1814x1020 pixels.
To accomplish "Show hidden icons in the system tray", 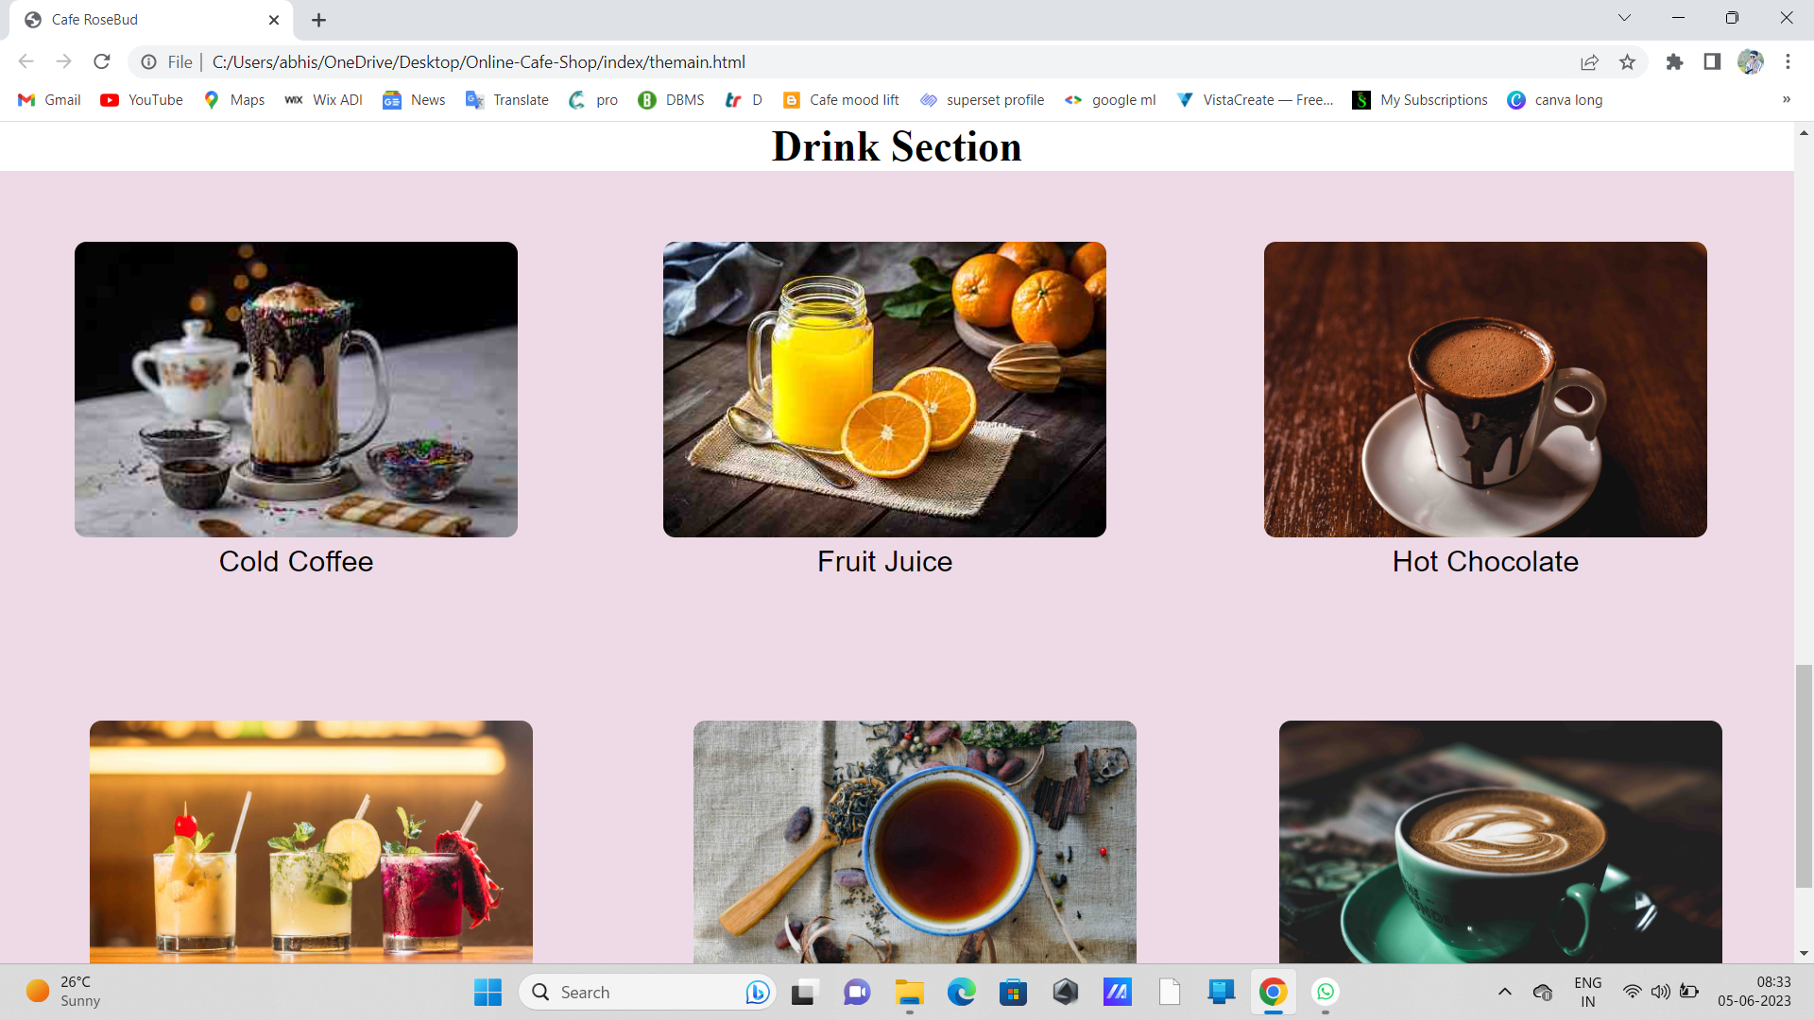I will [x=1504, y=992].
